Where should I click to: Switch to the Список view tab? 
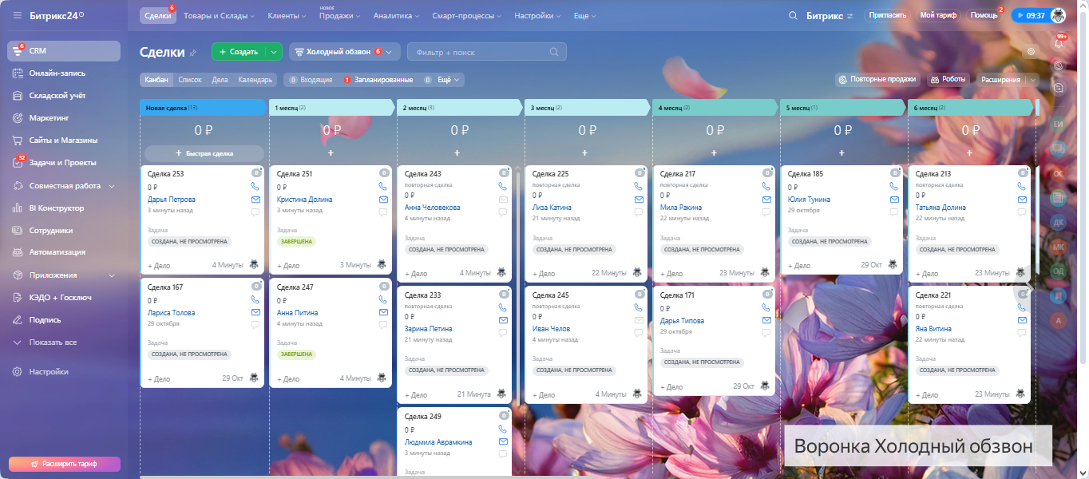click(190, 80)
